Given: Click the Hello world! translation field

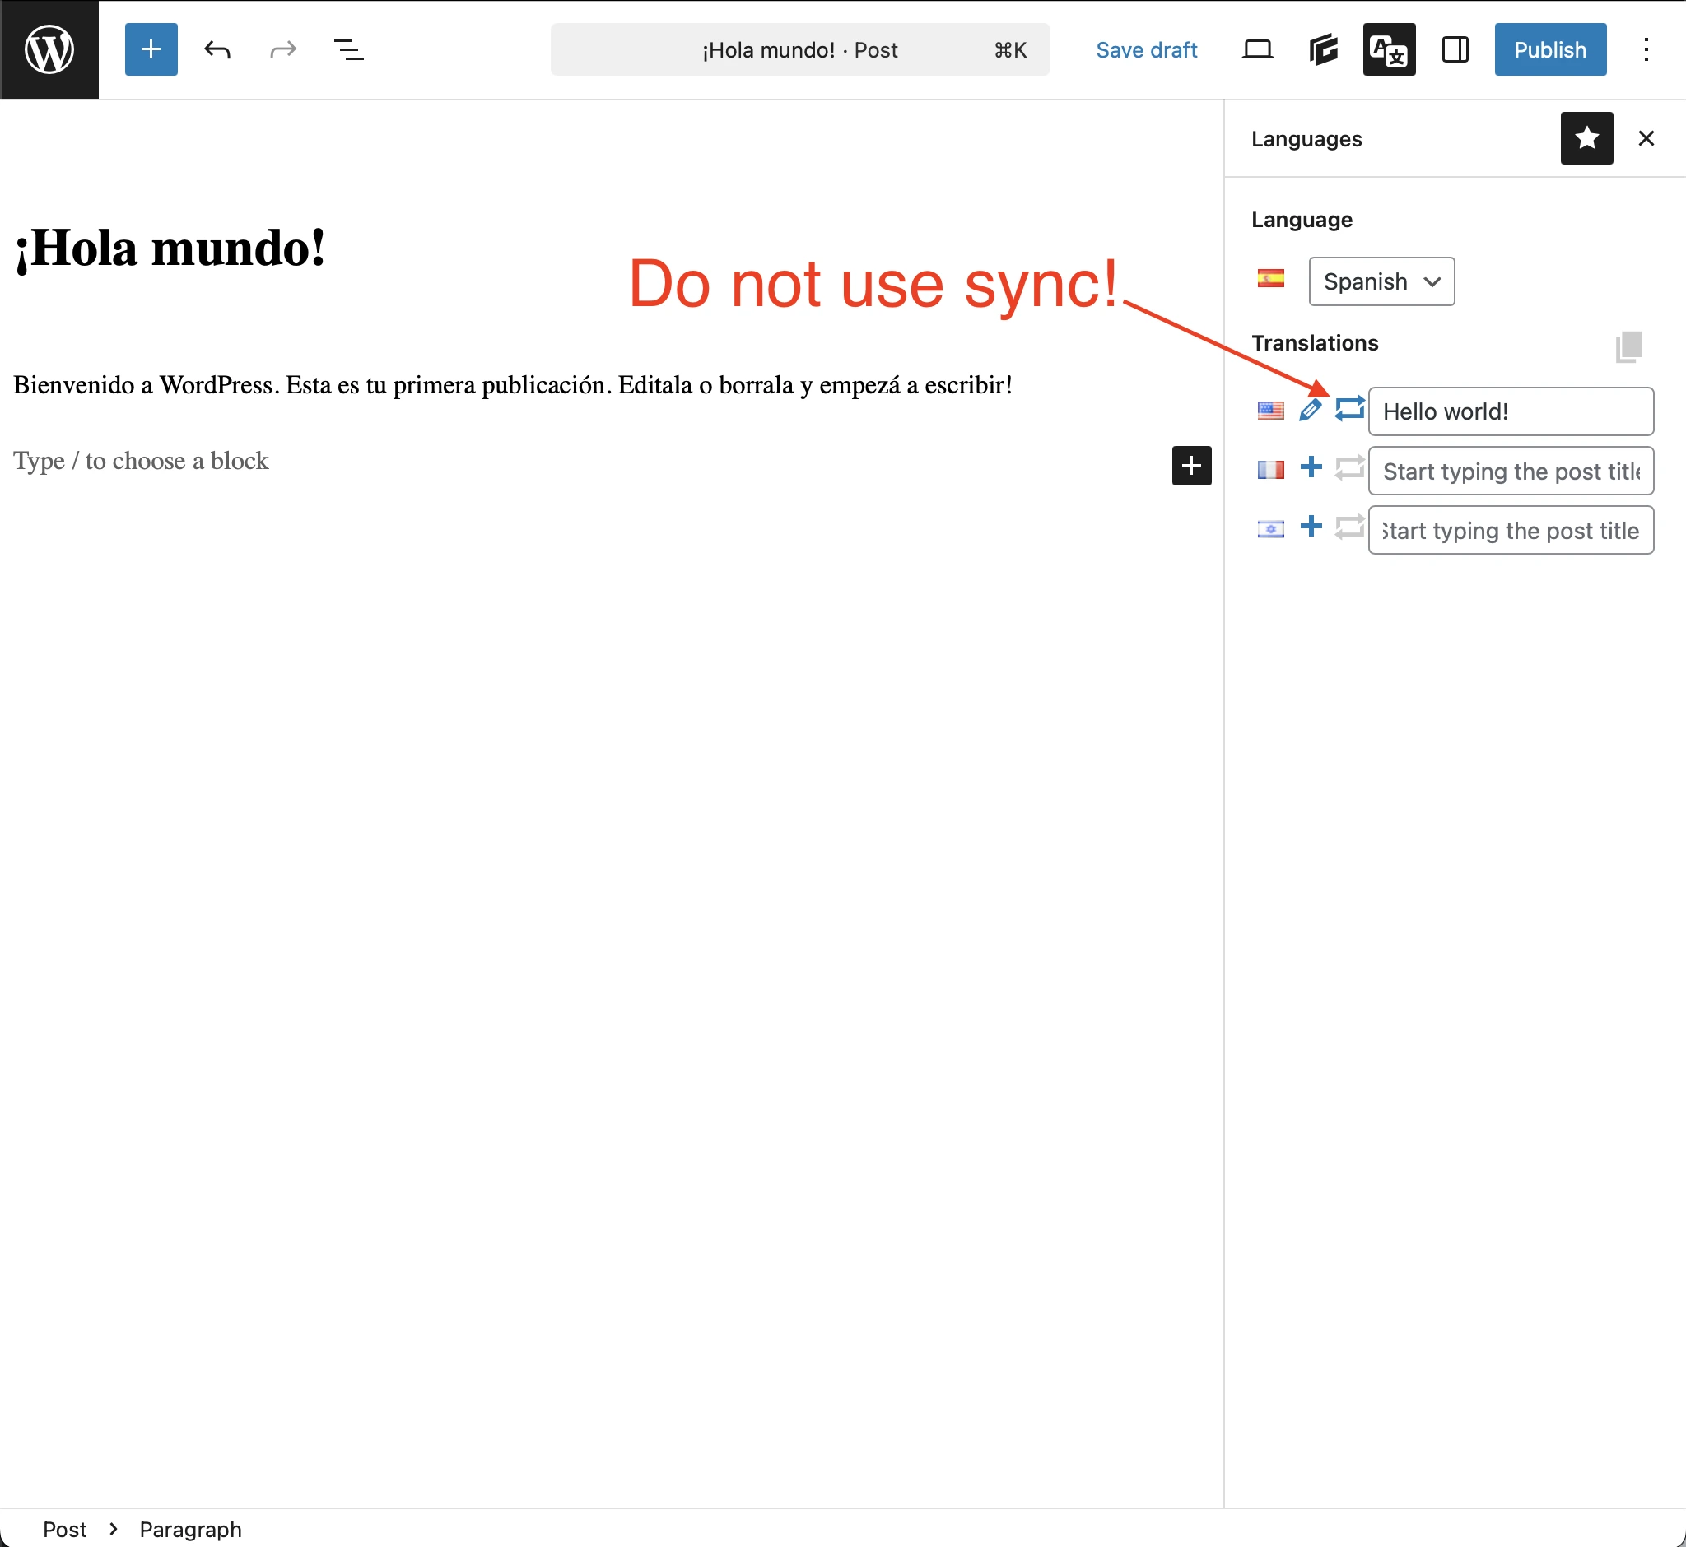Looking at the screenshot, I should click(1509, 411).
